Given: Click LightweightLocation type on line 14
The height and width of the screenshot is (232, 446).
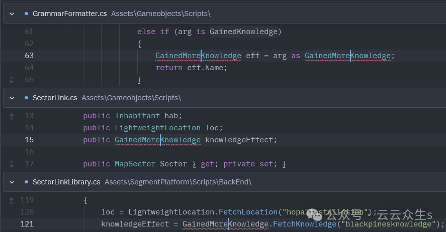Looking at the screenshot, I should 157,128.
